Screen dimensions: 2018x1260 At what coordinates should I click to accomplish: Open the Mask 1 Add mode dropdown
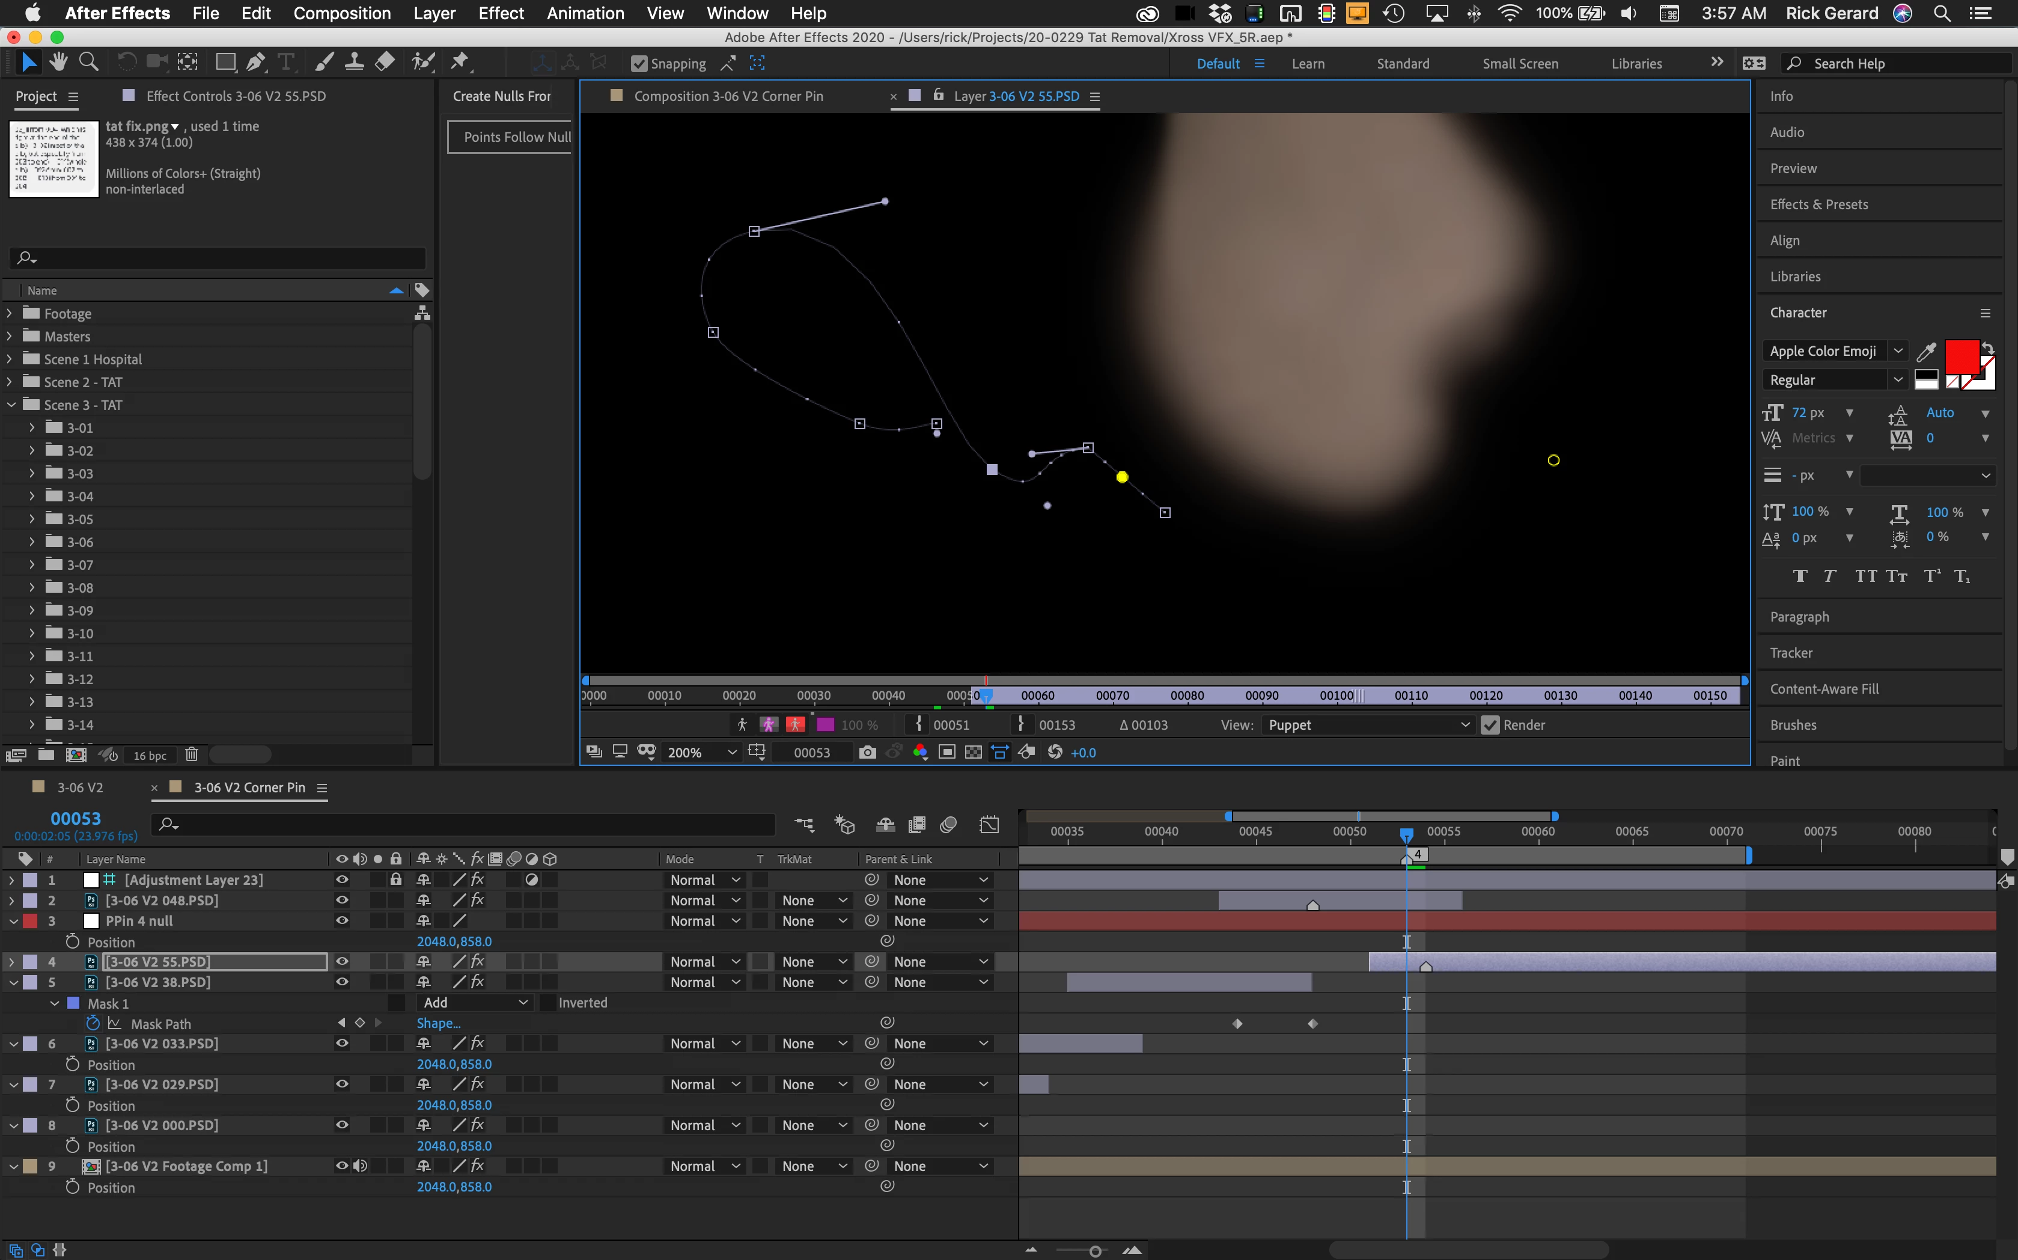coord(475,1003)
